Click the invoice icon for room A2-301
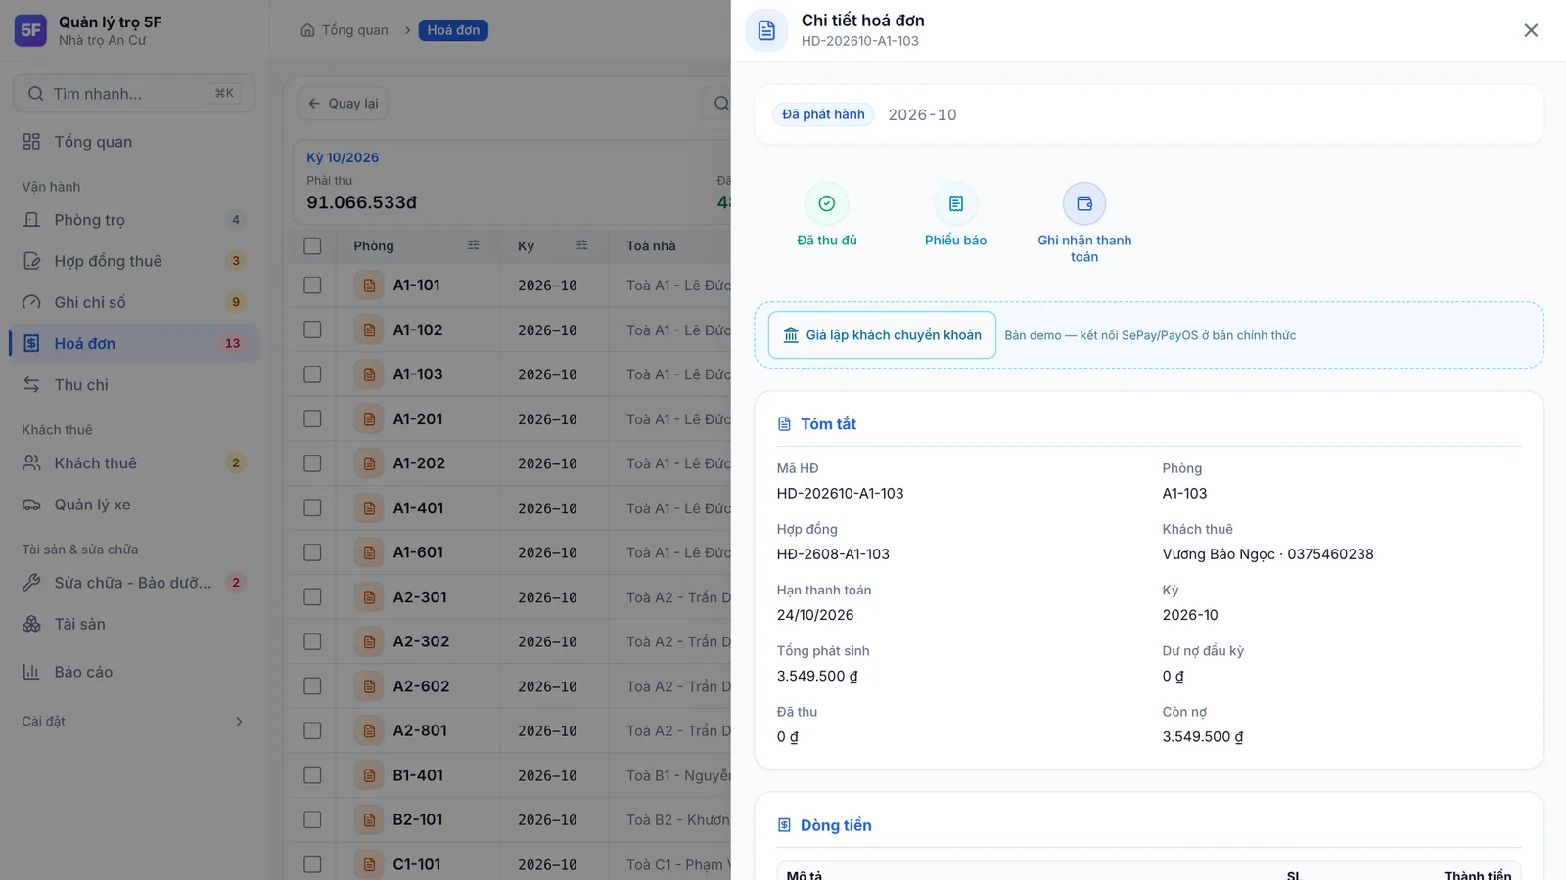Image resolution: width=1566 pixels, height=880 pixels. point(369,596)
